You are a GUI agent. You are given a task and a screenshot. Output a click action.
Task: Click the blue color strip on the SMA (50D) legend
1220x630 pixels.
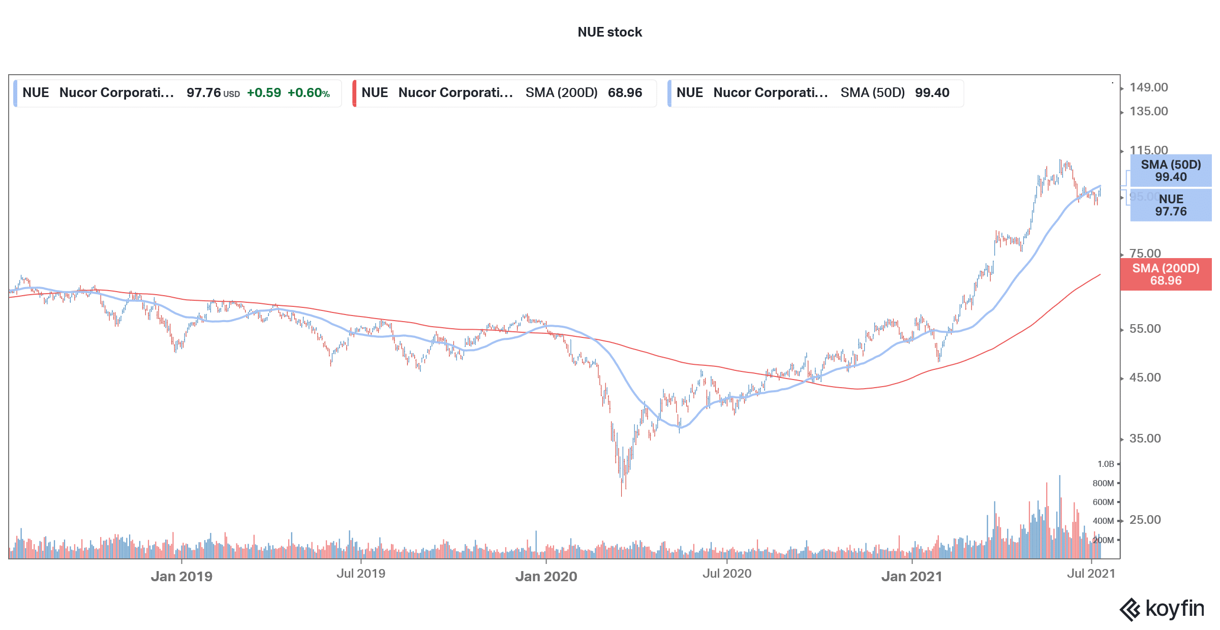669,93
